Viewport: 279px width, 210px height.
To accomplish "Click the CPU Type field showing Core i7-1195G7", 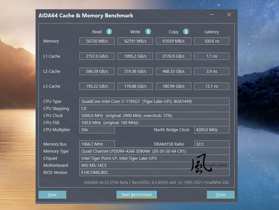I will [154, 101].
